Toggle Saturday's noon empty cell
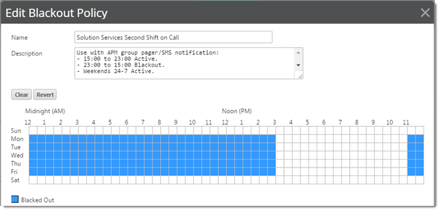The width and height of the screenshot is (440, 211). pyautogui.click(x=231, y=180)
